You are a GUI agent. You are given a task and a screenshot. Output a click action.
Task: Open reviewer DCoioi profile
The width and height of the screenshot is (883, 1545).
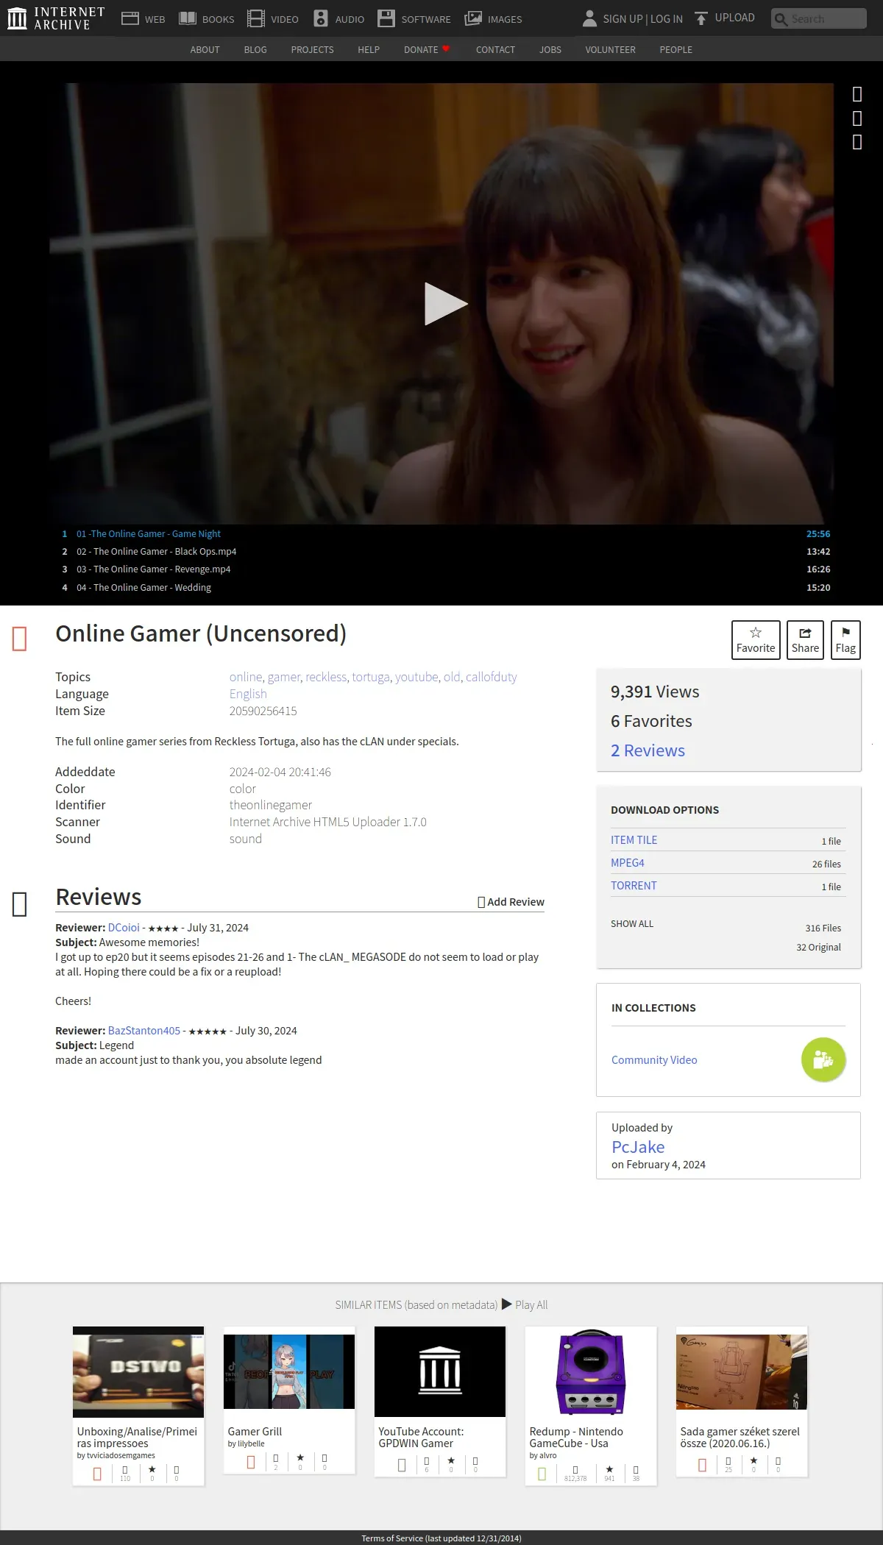click(124, 928)
